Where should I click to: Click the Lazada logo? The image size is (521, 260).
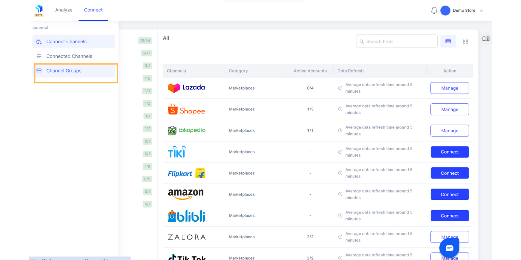click(x=186, y=88)
